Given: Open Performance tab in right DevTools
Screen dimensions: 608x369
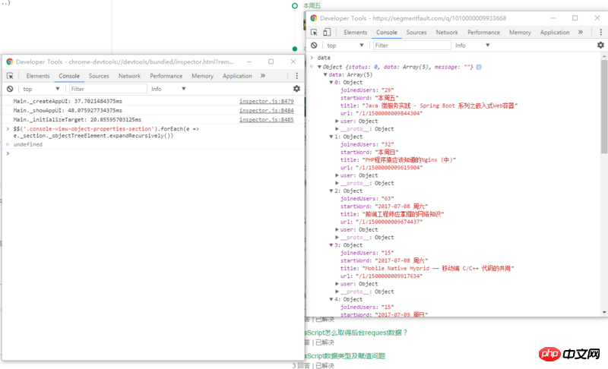Looking at the screenshot, I should tap(483, 32).
